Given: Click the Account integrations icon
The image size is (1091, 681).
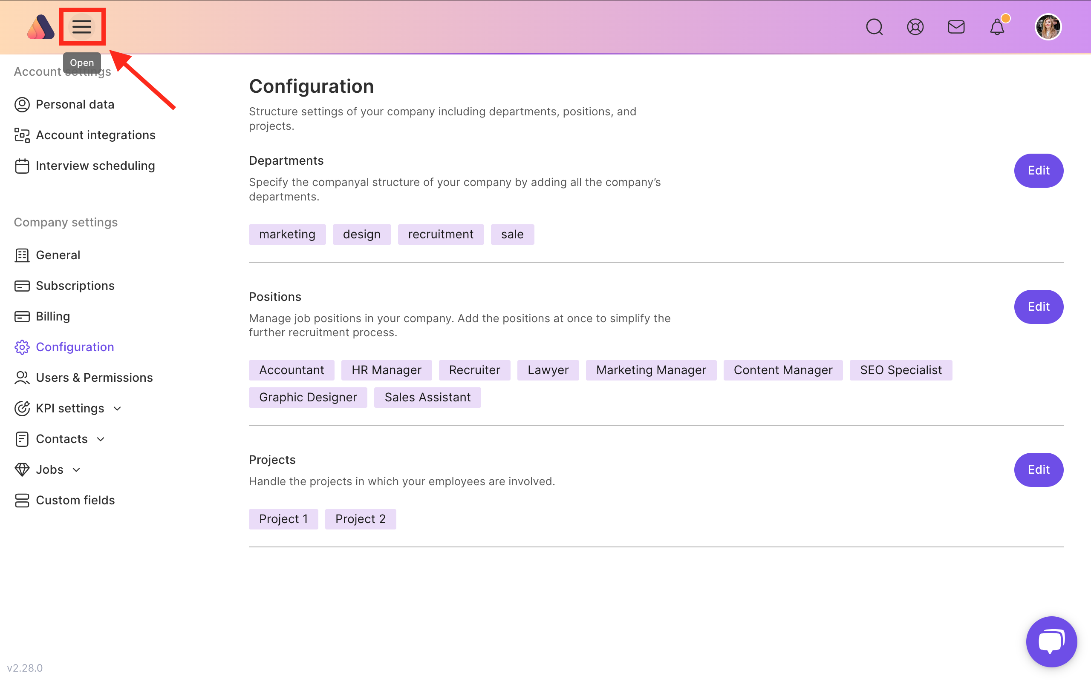Looking at the screenshot, I should (22, 135).
